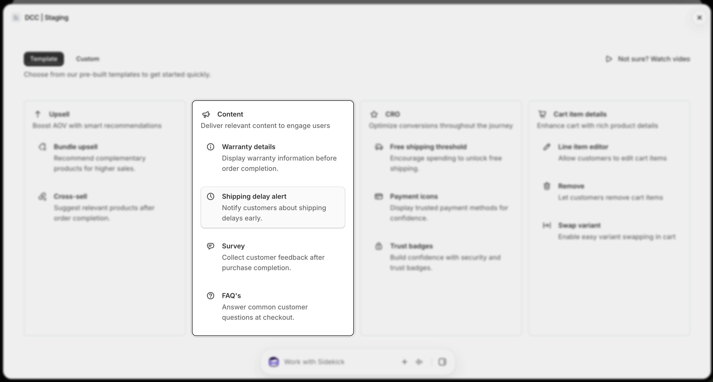Click the Survey chat bubble icon
The width and height of the screenshot is (713, 382).
(211, 246)
